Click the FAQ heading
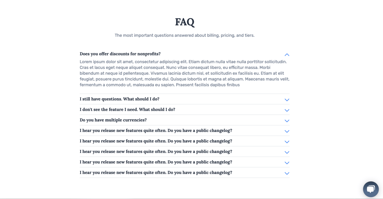Viewport: 383px width, 199px height. pyautogui.click(x=185, y=22)
